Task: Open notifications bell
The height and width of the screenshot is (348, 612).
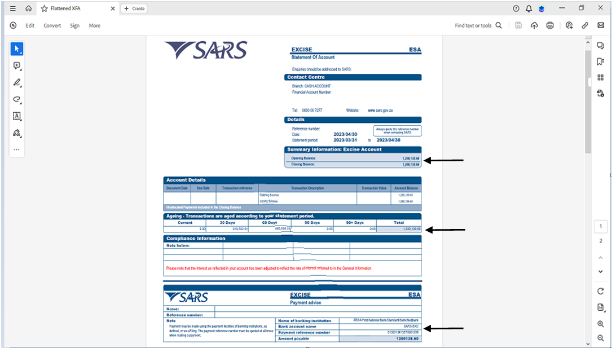Action: click(529, 8)
